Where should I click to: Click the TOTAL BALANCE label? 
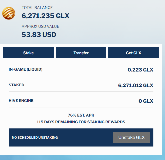(x=37, y=8)
